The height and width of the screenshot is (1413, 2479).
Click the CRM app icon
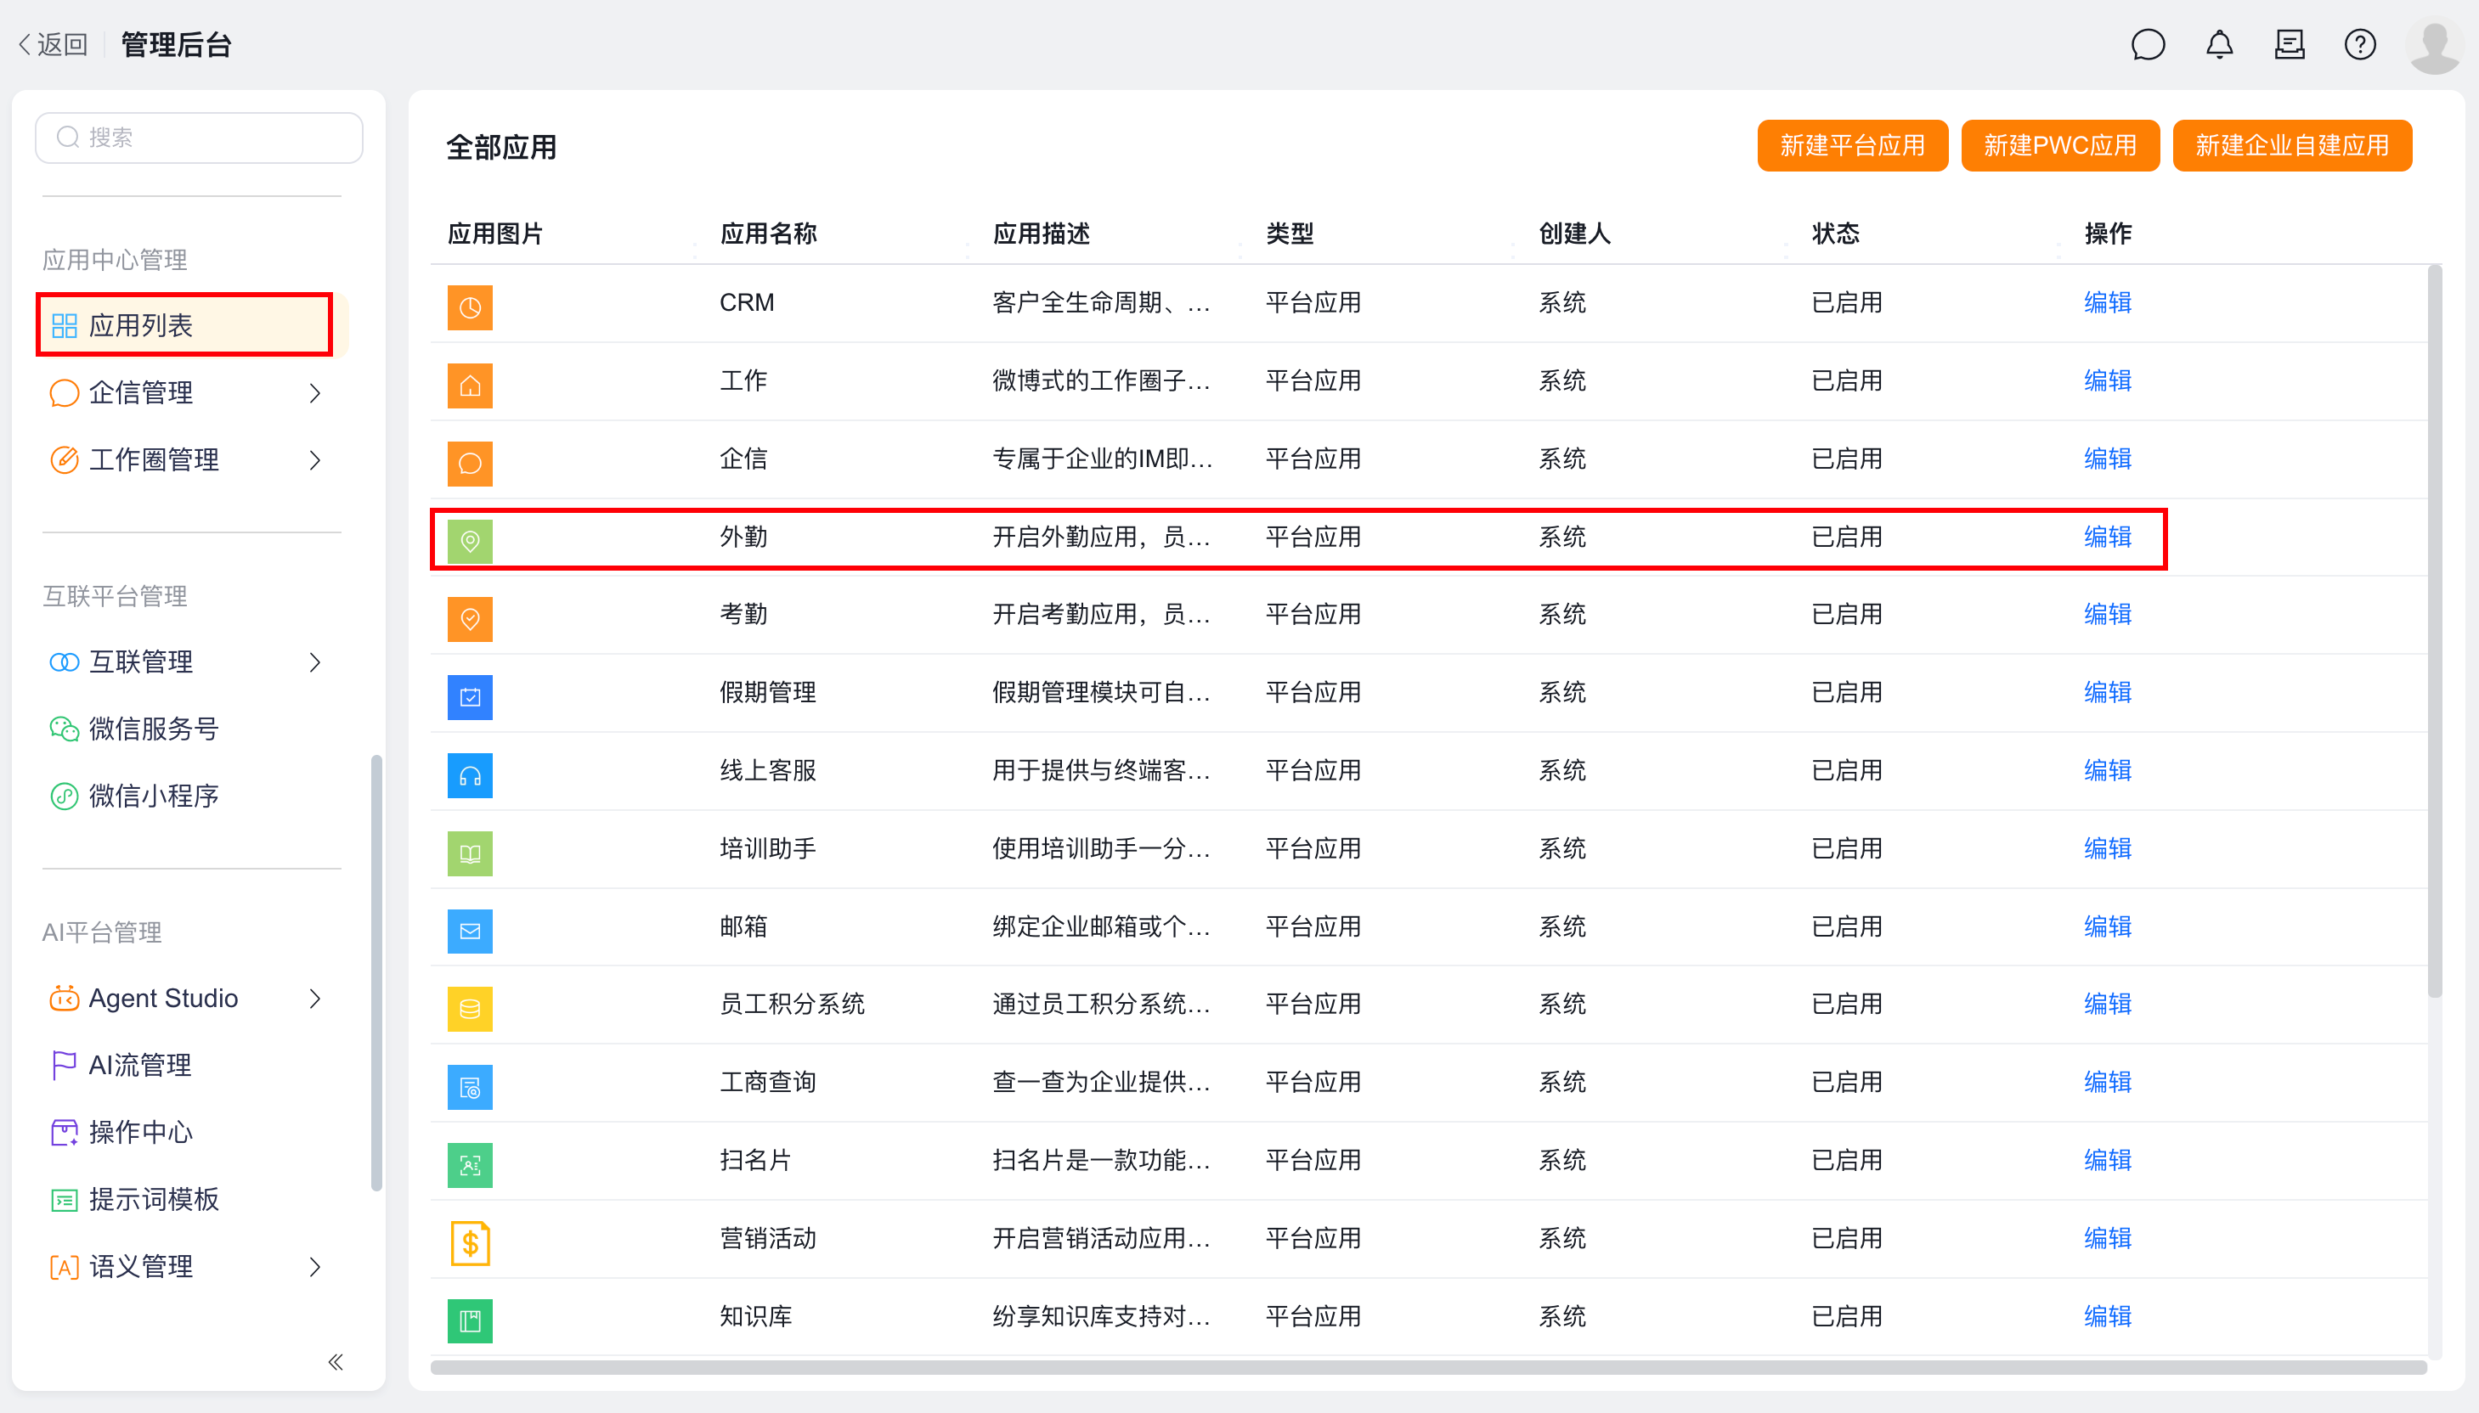pyautogui.click(x=470, y=307)
